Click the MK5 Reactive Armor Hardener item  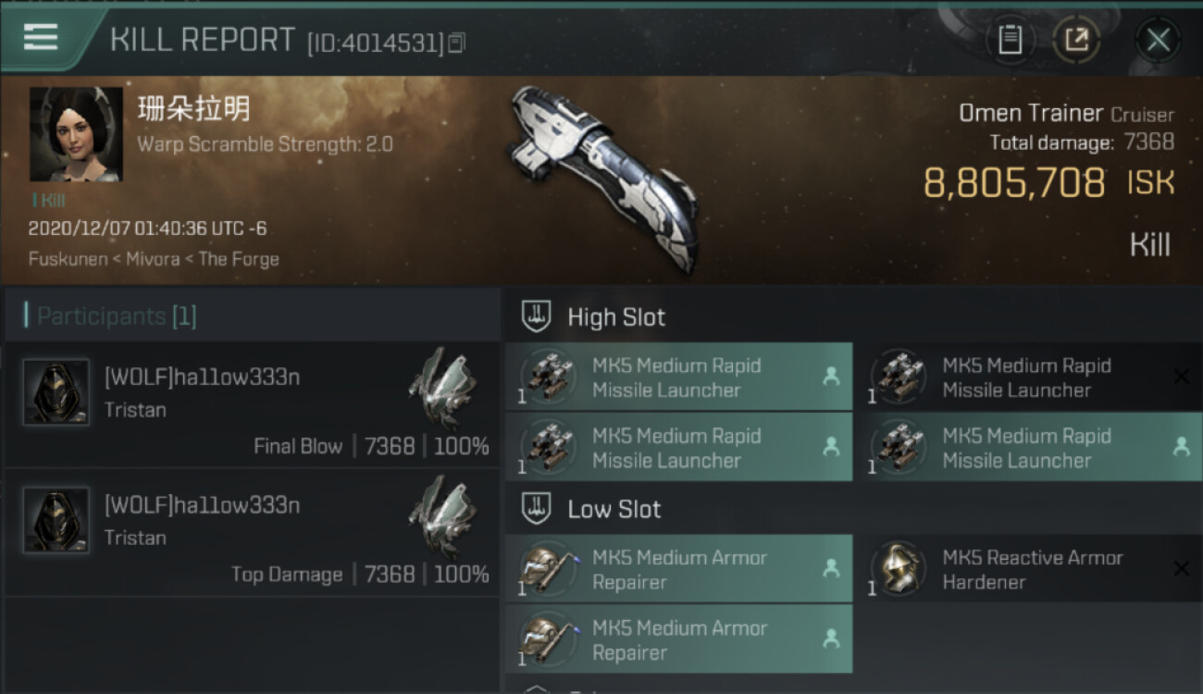point(1032,570)
